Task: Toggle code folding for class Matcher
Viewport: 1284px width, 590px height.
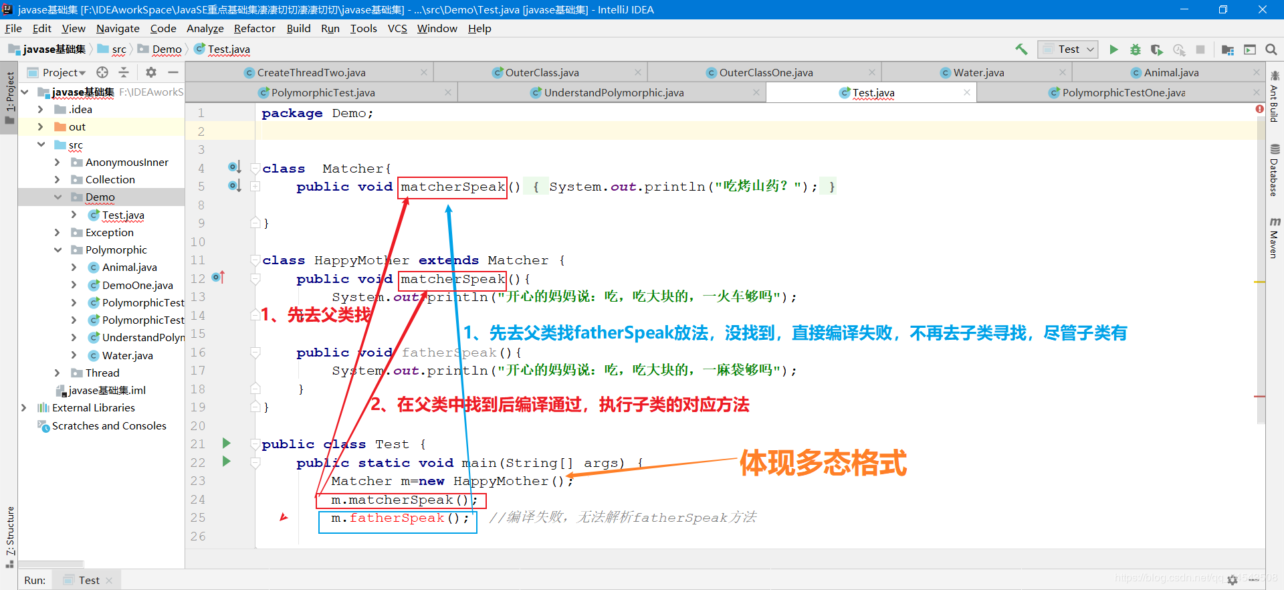Action: [255, 168]
